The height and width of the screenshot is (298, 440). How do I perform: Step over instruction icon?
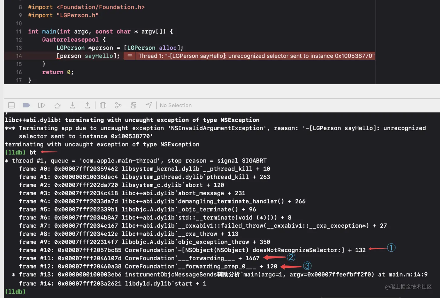click(57, 105)
